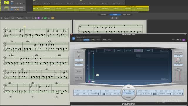188x106 pixels.
Task: Click the Compare button
Action: click(x=86, y=40)
